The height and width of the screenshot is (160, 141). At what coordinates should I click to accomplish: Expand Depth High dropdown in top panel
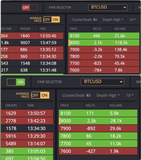point(113,20)
